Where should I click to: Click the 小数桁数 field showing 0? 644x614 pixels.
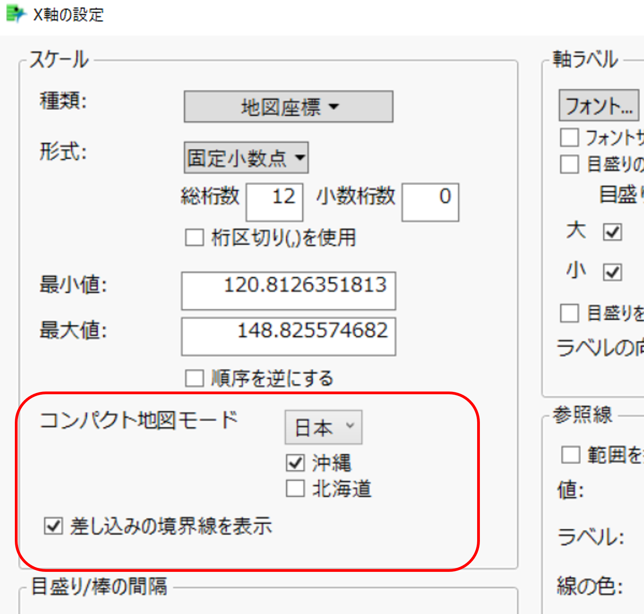[x=430, y=201]
